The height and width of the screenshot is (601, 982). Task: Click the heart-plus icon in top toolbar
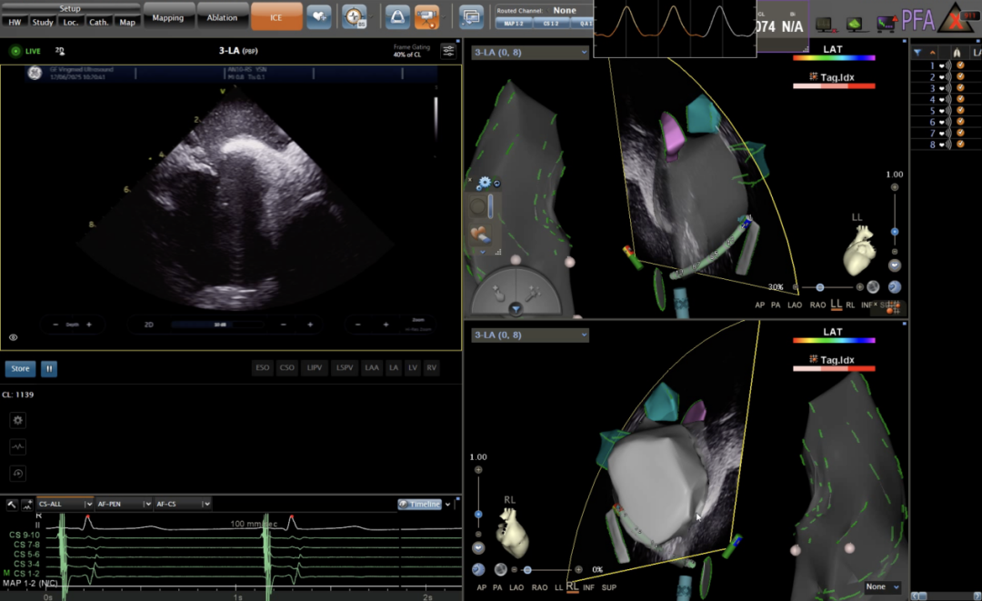point(319,17)
